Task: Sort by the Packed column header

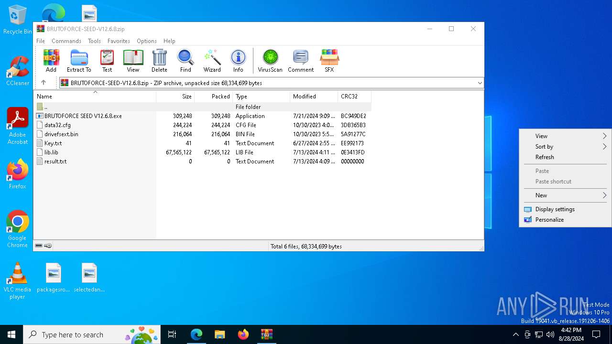Action: [x=213, y=97]
